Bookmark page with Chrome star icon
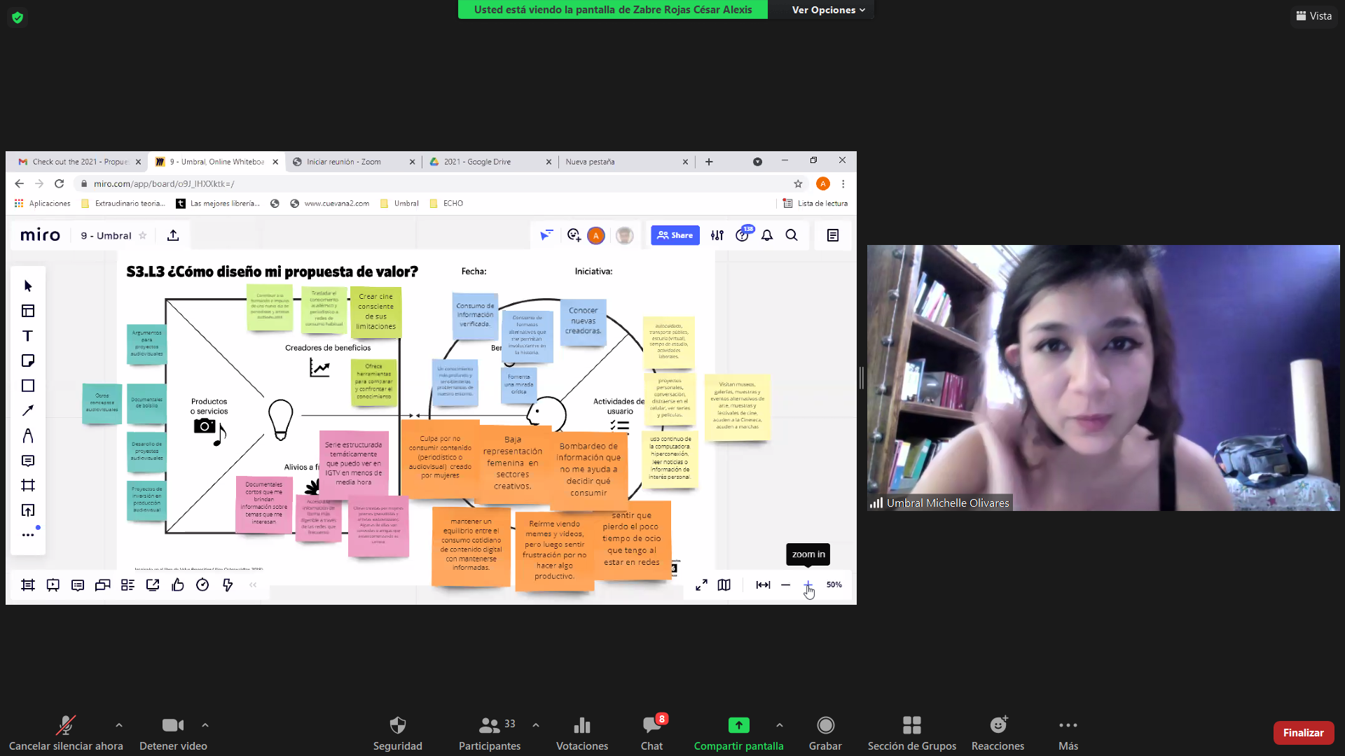This screenshot has width=1345, height=756. tap(798, 183)
